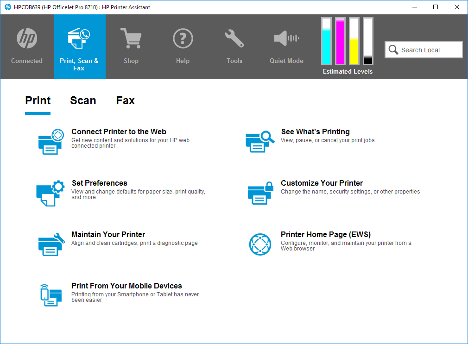Click the Estimated Levels label
This screenshot has width=468, height=344.
tap(348, 72)
